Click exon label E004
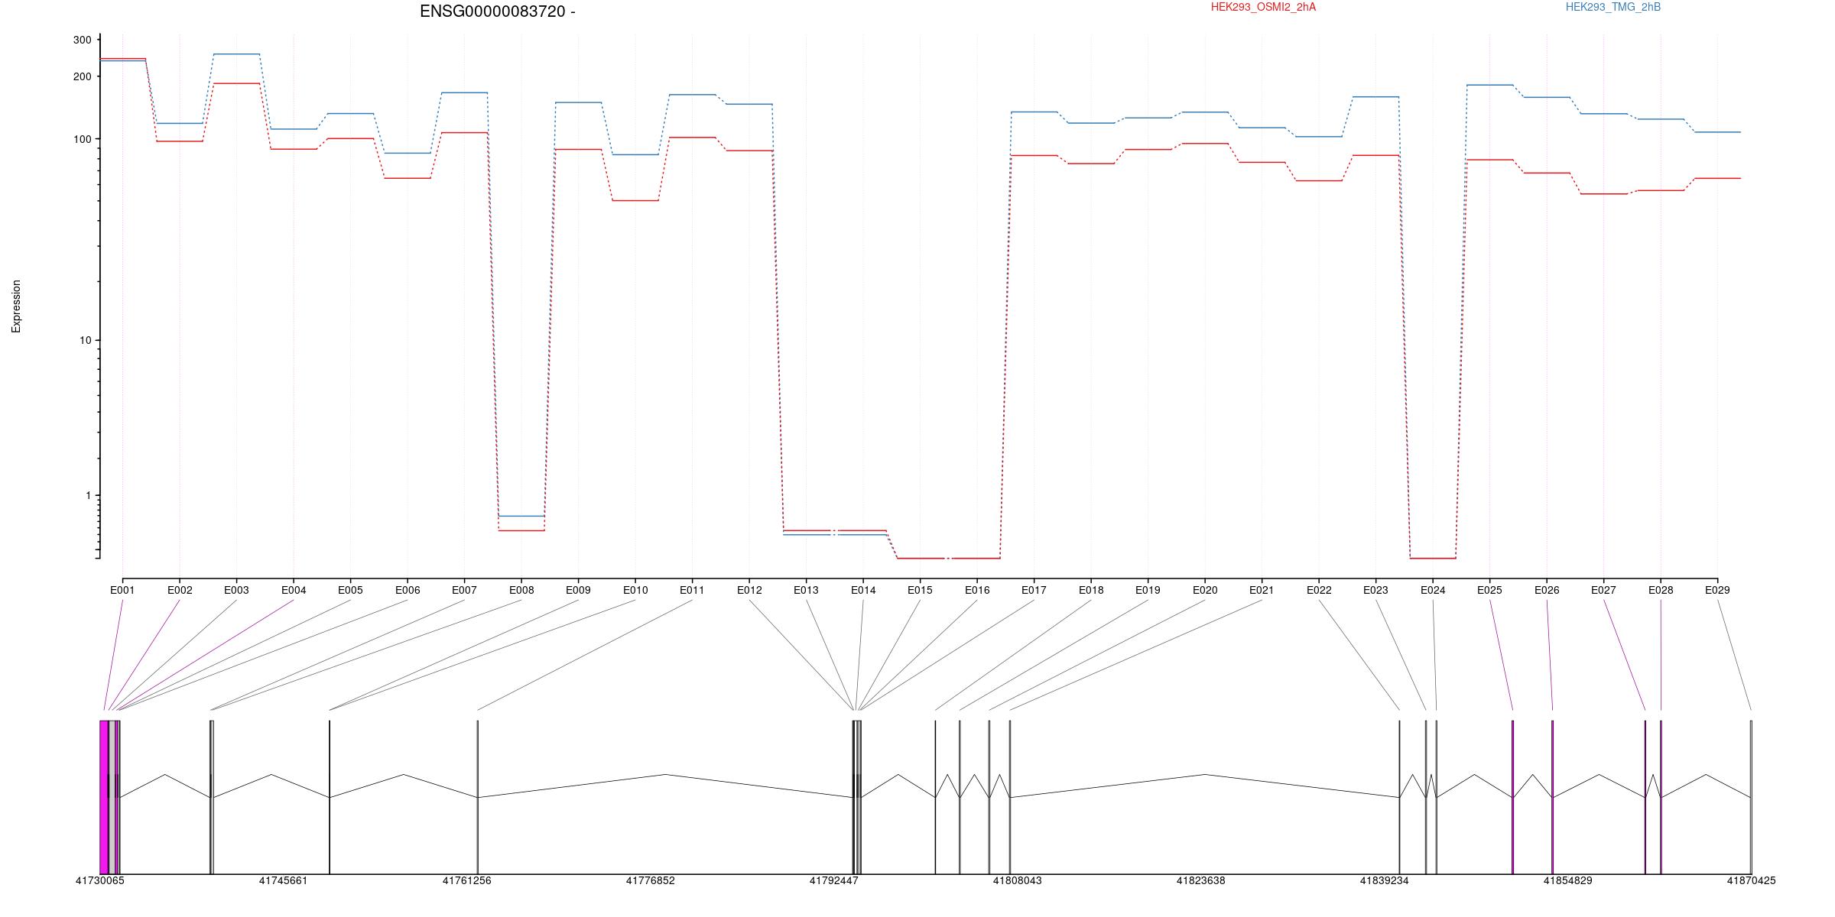 pos(294,590)
